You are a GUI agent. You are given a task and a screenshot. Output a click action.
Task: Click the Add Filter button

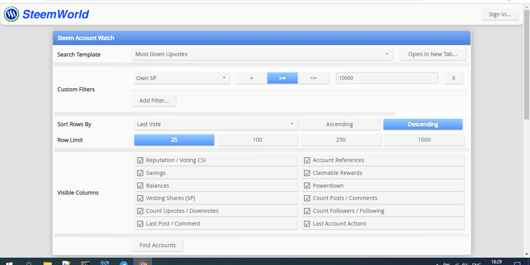click(x=154, y=101)
